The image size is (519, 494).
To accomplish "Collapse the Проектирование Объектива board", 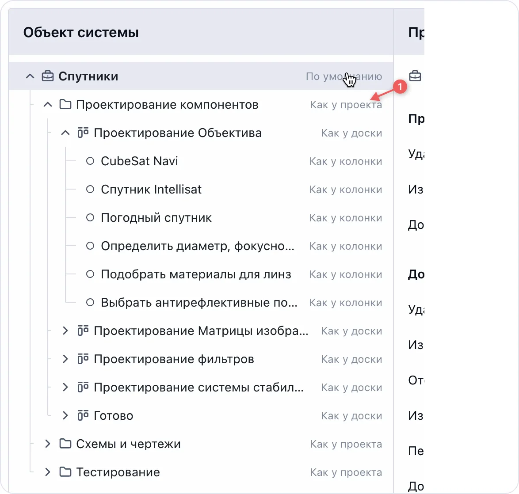I will 65,133.
